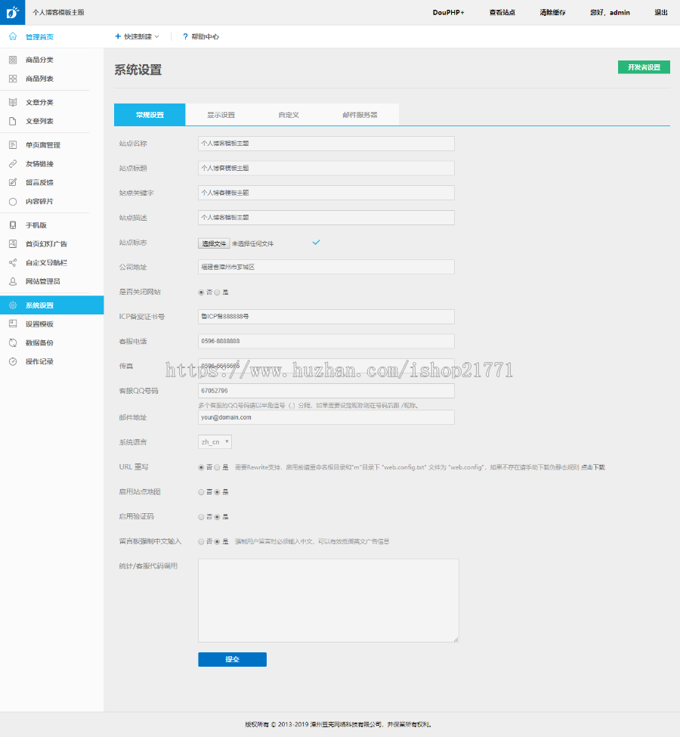This screenshot has height=737, width=680.
Task: Select 否 for 是否关闭网站
Action: (x=201, y=293)
